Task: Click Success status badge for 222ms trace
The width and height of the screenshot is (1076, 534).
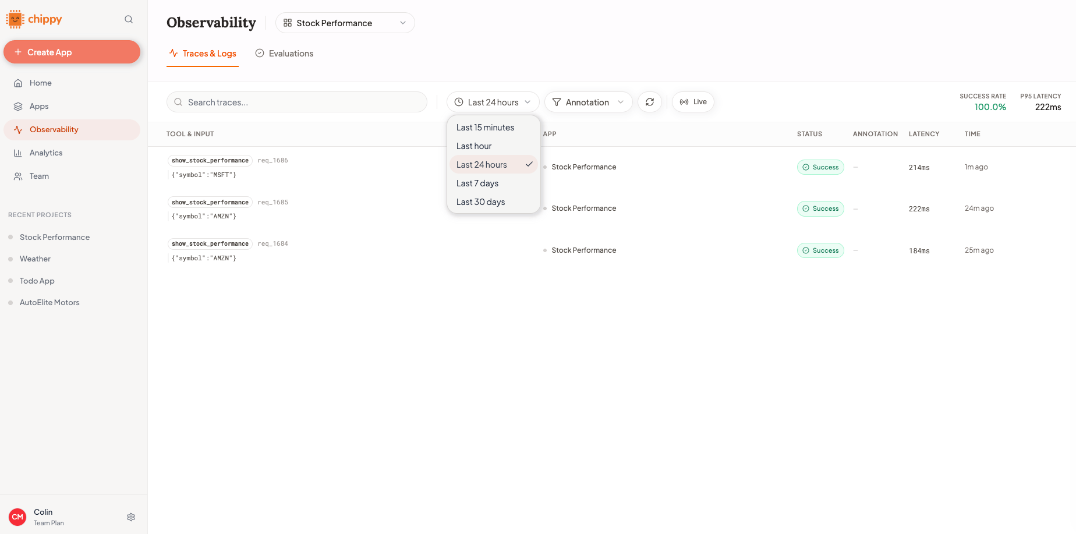Action: click(x=820, y=208)
